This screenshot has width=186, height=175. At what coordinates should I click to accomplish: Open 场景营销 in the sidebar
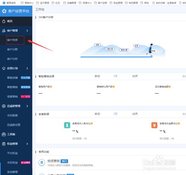[x=12, y=97]
